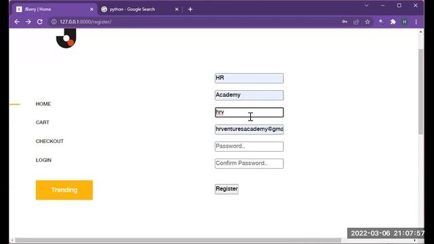
Task: Open the Extensions puzzle icon
Action: point(393,22)
